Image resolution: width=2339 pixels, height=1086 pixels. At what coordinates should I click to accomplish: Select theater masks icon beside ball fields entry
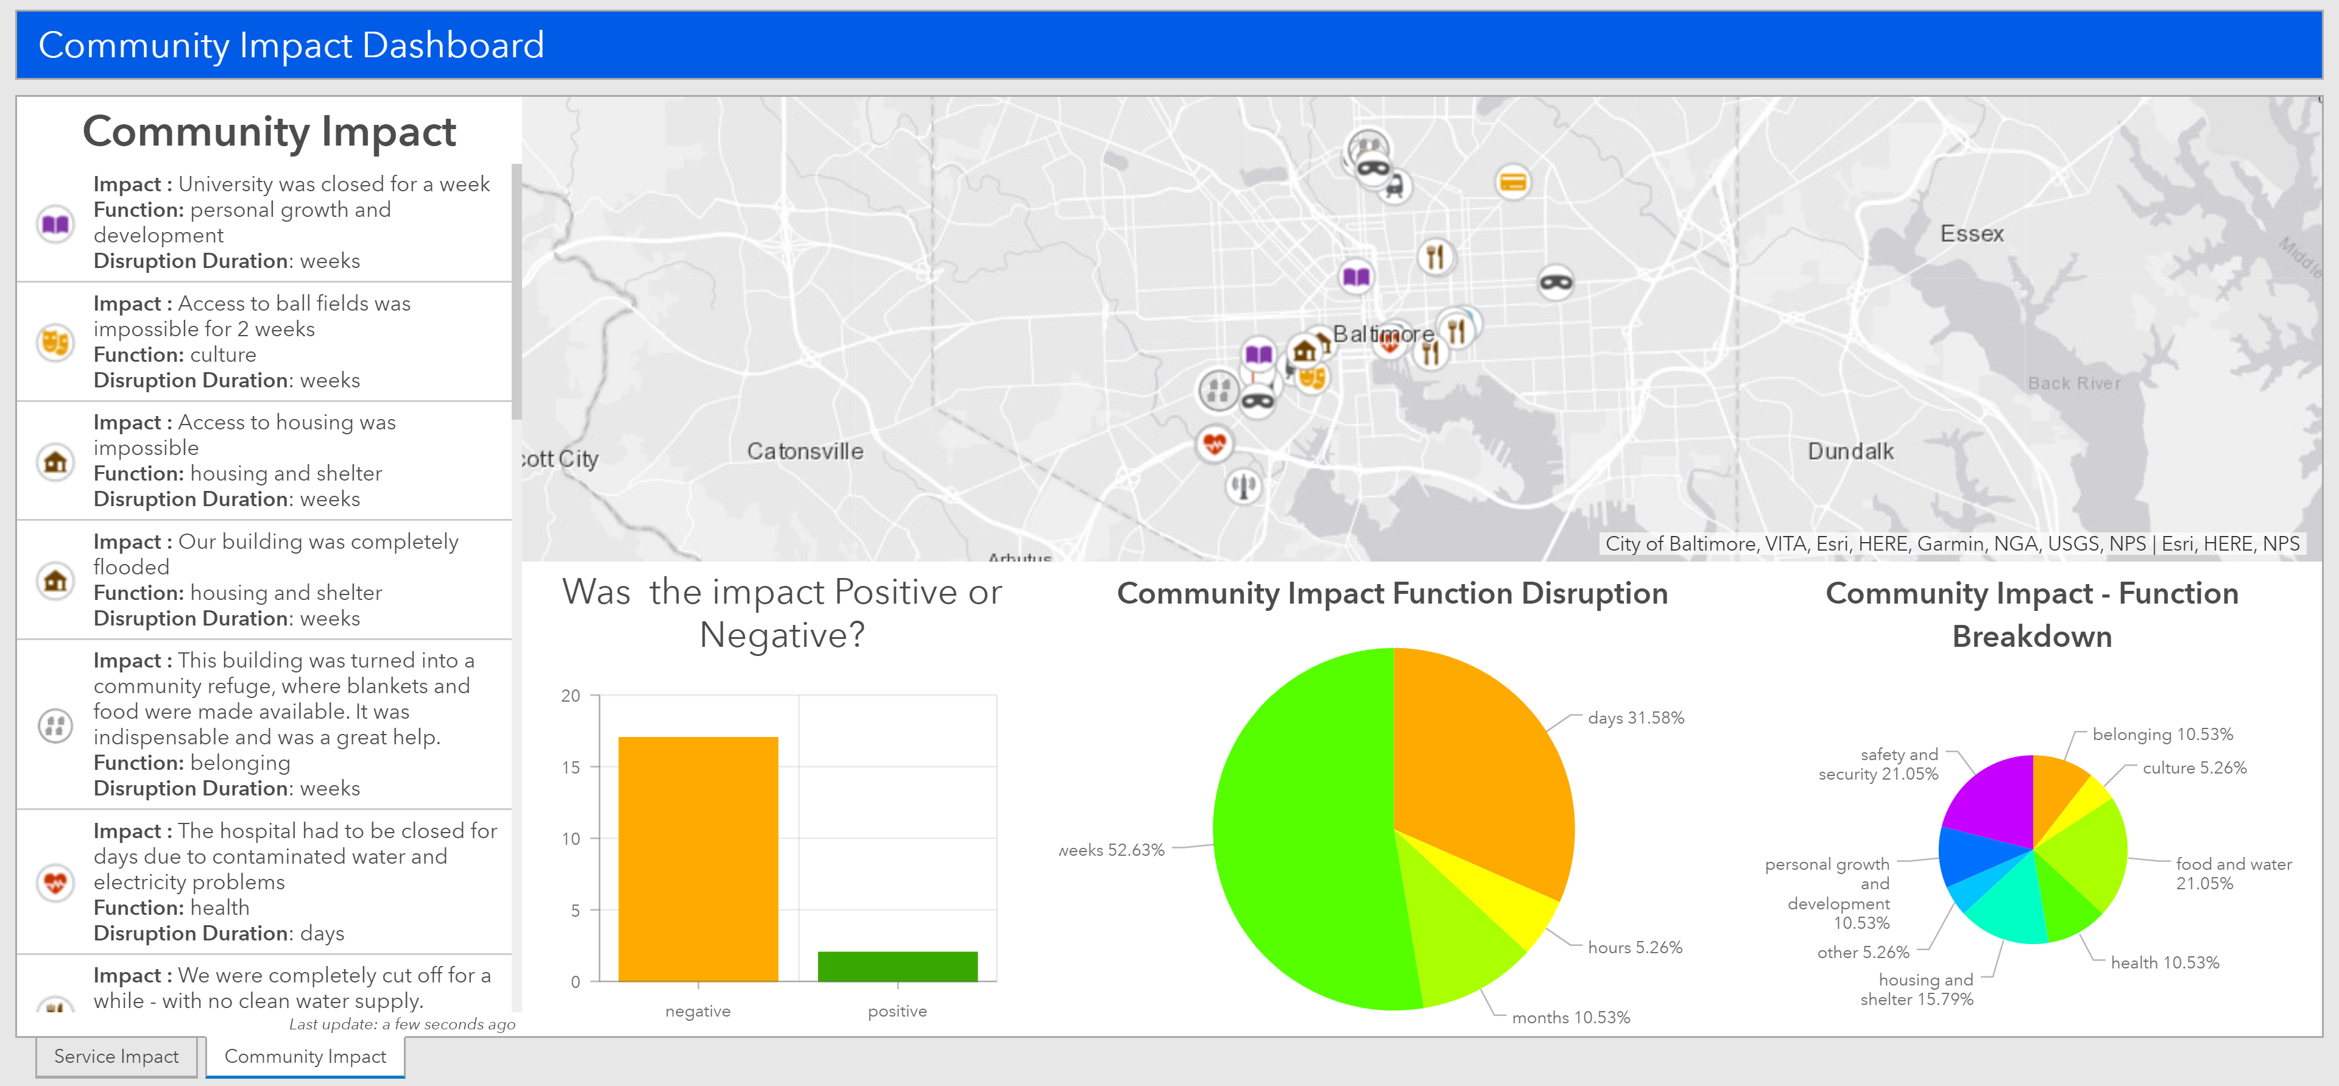tap(55, 342)
